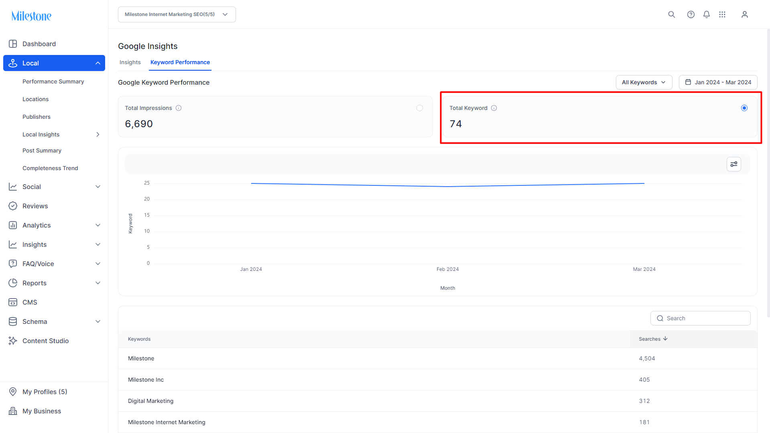Expand the Local Insights submenu arrow
The image size is (770, 433).
[x=98, y=134]
